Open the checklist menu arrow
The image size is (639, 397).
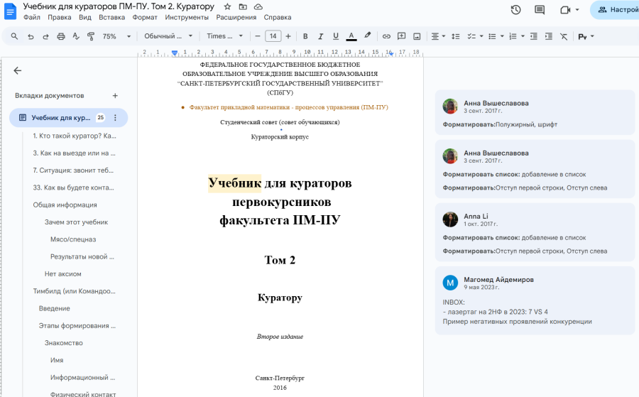(x=481, y=36)
